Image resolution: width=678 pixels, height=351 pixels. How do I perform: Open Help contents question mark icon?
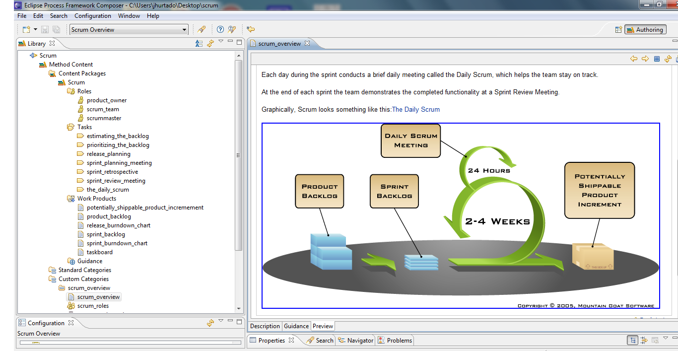coord(220,30)
